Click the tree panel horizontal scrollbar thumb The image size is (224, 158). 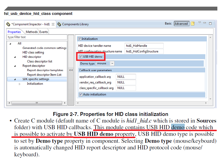37,103
